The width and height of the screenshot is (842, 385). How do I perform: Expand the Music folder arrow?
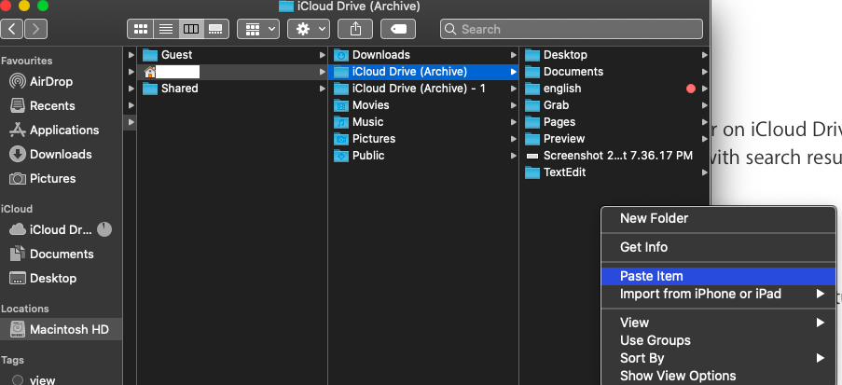[514, 121]
